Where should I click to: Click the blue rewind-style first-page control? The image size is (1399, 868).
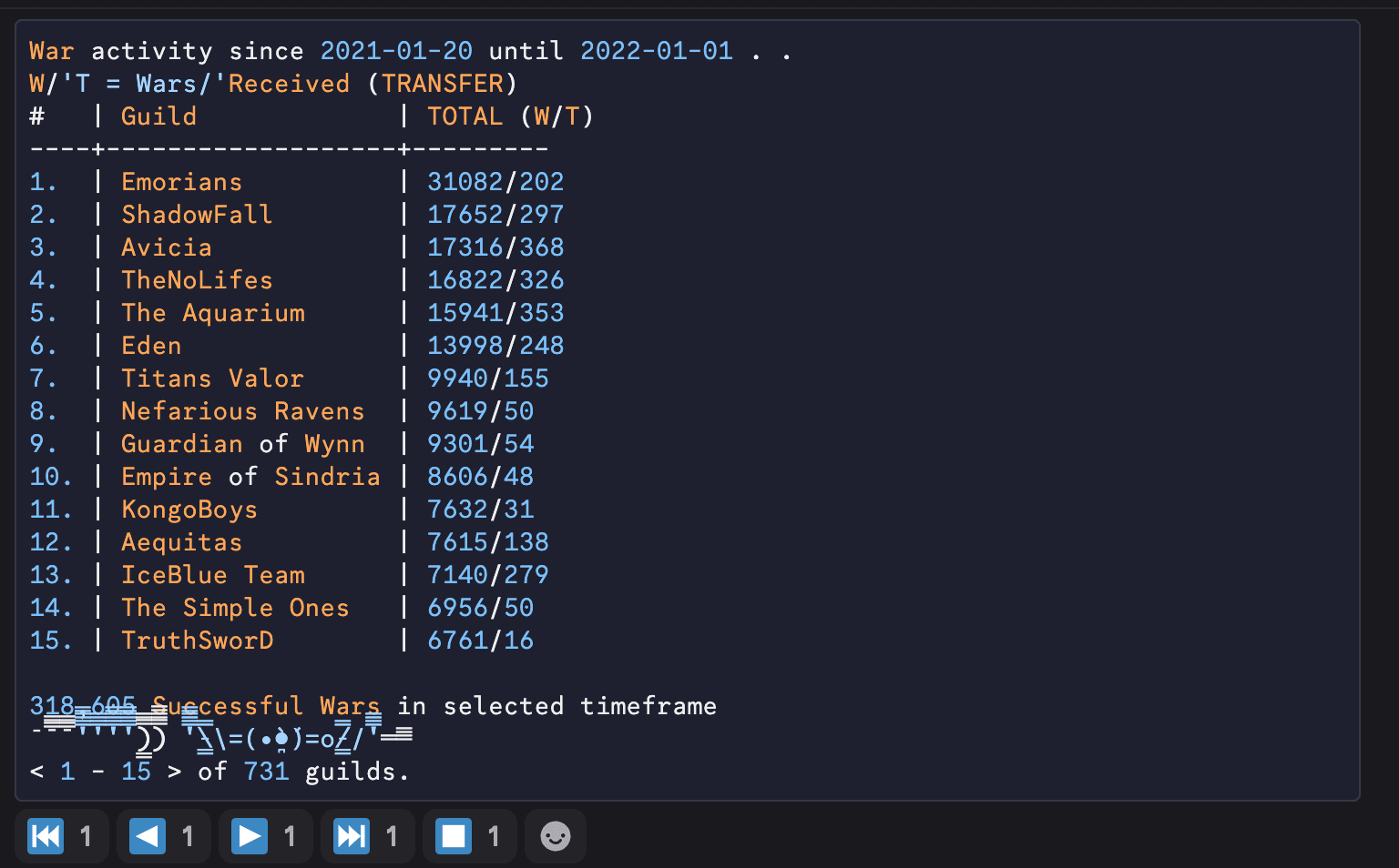pyautogui.click(x=46, y=835)
